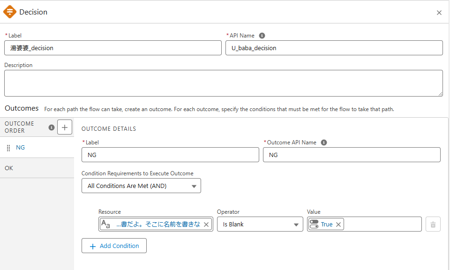Screen dimensions: 450x270
Task: Open the Operator Is Blank dropdown
Action: point(260,225)
